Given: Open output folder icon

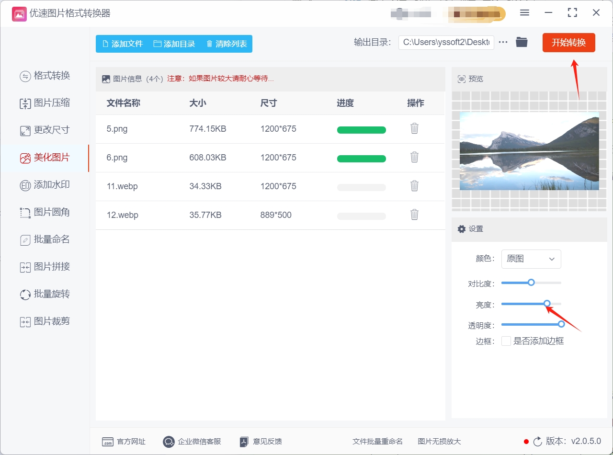Looking at the screenshot, I should [x=522, y=42].
